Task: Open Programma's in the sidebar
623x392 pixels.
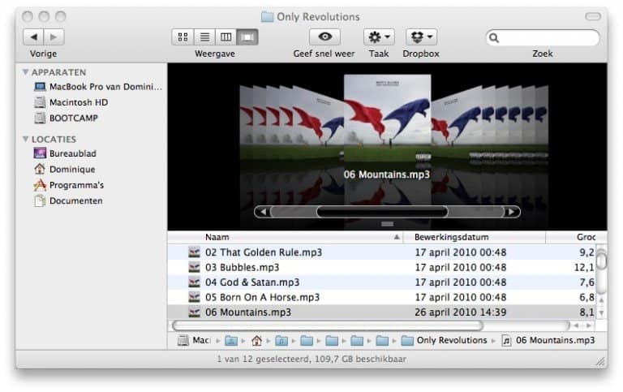Action: 69,185
